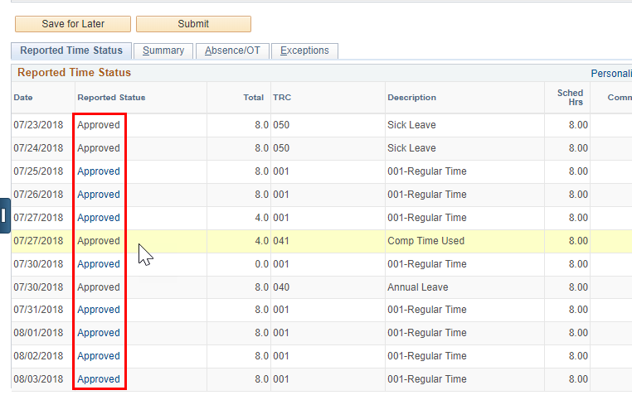Select Approved text in Comp Time Used row
The height and width of the screenshot is (395, 632).
pyautogui.click(x=99, y=241)
